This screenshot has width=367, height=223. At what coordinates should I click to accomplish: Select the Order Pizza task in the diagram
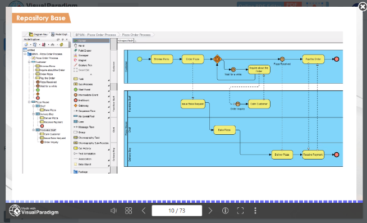[x=193, y=59]
